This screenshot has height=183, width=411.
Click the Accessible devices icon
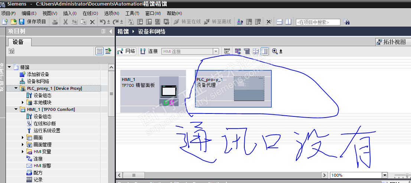pyautogui.click(x=240, y=22)
